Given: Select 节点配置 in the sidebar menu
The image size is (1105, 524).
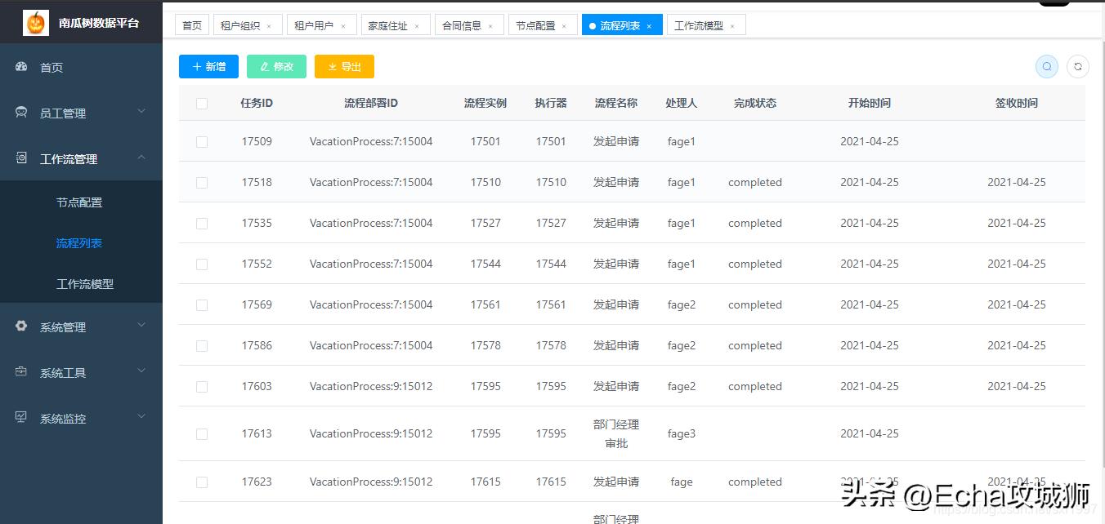Looking at the screenshot, I should pos(78,202).
